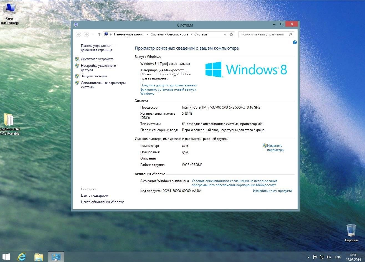Viewport: 365px width, 262px height.
Task: Click the search magnifier icon
Action: tap(290, 34)
